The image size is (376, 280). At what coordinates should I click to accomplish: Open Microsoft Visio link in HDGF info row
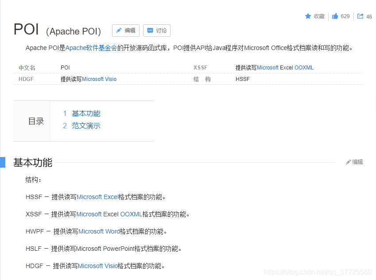[x=99, y=79]
